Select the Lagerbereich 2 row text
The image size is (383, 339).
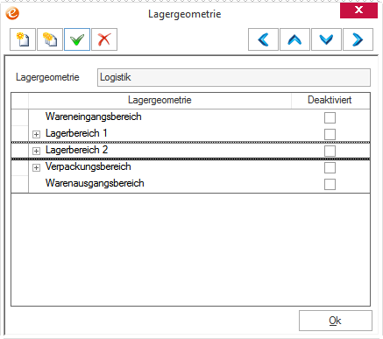pyautogui.click(x=76, y=150)
